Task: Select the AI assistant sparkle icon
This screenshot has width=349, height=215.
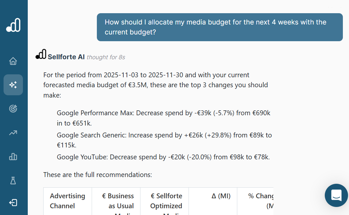Action: coord(13,85)
